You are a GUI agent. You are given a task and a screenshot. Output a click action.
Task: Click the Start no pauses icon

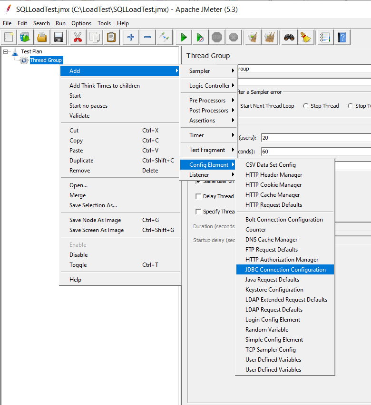click(x=200, y=37)
